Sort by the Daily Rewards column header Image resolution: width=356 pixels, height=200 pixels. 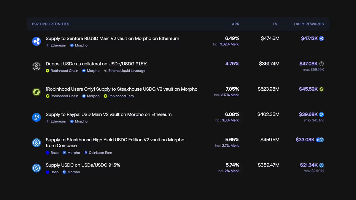coord(309,24)
